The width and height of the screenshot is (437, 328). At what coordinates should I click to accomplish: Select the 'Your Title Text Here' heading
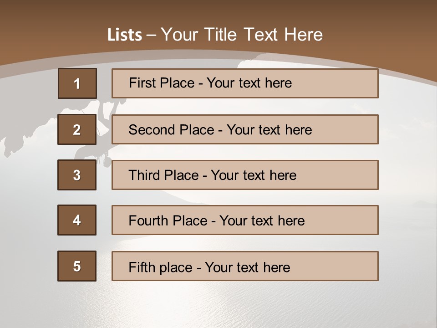[242, 35]
